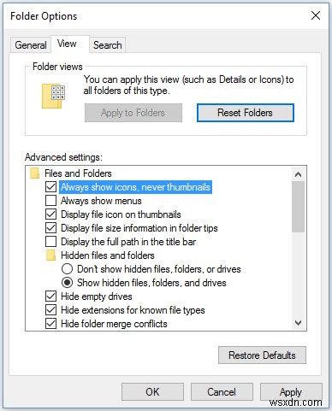
Task: Click the scroll down arrow in Advanced settings
Action: tap(299, 323)
